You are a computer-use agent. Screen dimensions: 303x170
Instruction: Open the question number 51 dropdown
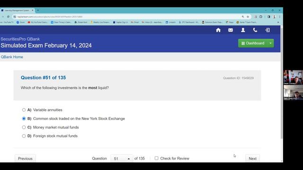pyautogui.click(x=122, y=159)
